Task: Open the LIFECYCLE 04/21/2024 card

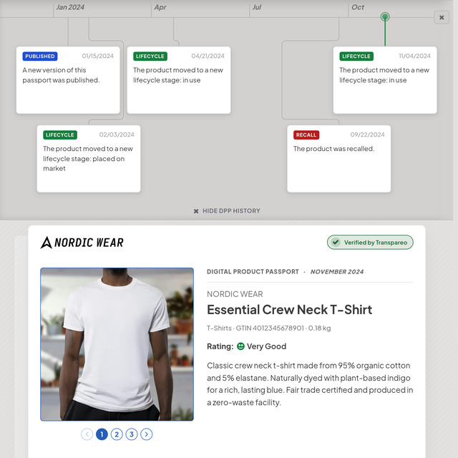Action: tap(179, 80)
